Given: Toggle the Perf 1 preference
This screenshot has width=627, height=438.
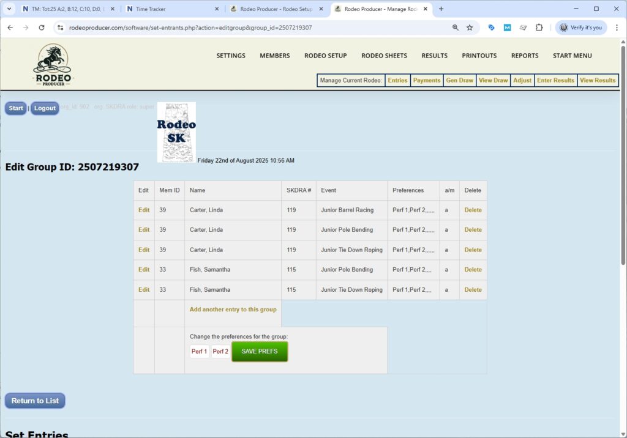Looking at the screenshot, I should coord(199,352).
